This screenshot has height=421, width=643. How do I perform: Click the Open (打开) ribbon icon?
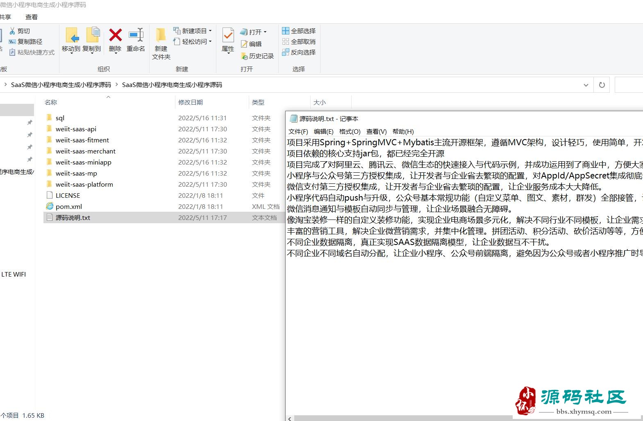pyautogui.click(x=244, y=32)
